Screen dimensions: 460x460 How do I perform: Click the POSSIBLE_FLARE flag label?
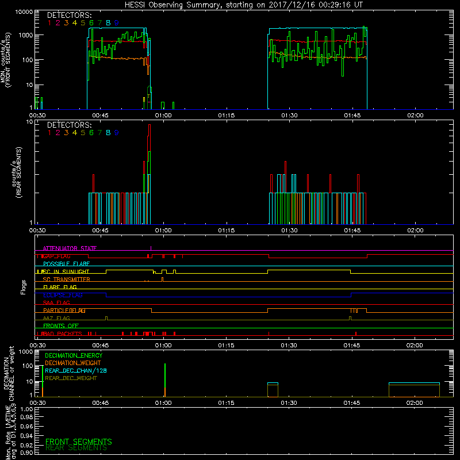click(x=66, y=264)
